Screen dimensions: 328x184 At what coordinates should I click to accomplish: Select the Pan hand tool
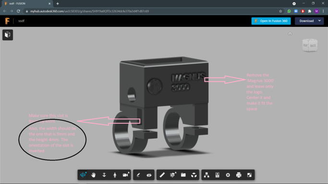coord(94,175)
